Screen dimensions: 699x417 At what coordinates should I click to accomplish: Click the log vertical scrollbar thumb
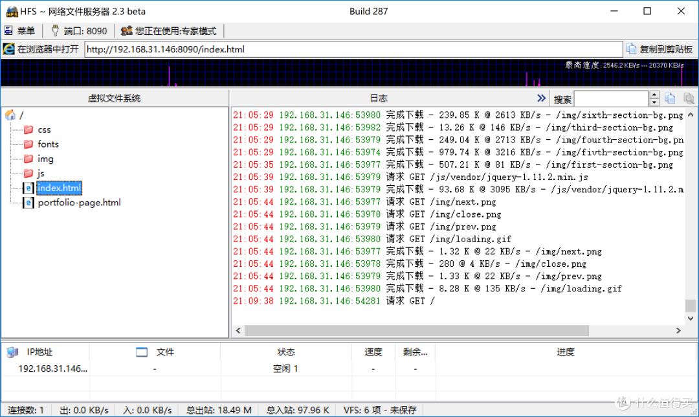(691, 306)
